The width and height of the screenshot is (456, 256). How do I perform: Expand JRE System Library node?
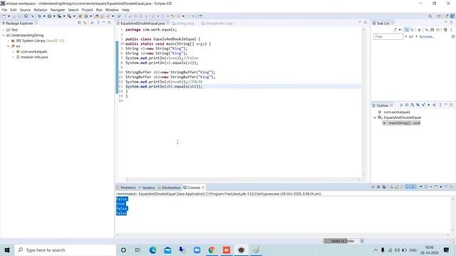[x=9, y=41]
